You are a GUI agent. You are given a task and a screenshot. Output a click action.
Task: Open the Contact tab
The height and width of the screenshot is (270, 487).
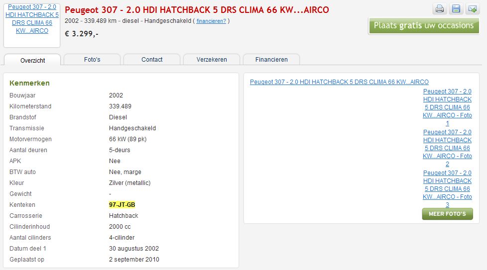(152, 60)
